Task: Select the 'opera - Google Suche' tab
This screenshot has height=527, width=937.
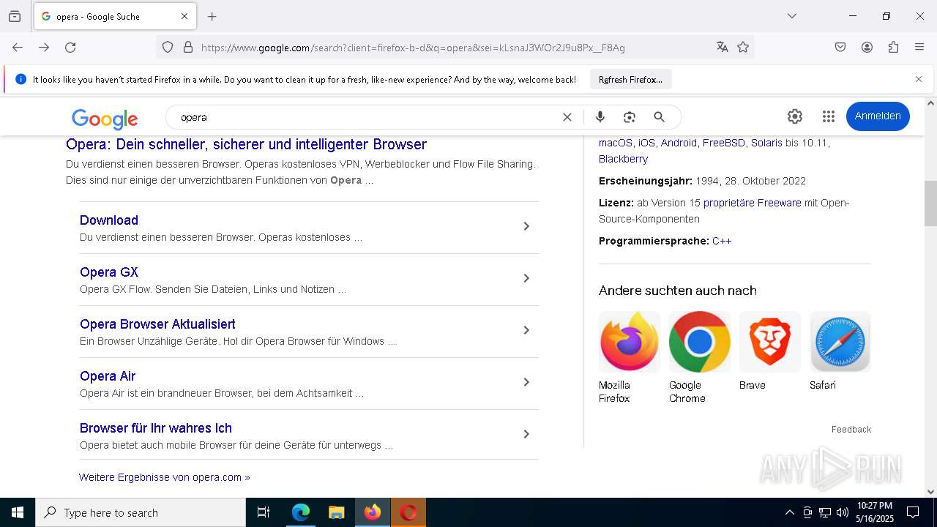Action: [x=114, y=16]
